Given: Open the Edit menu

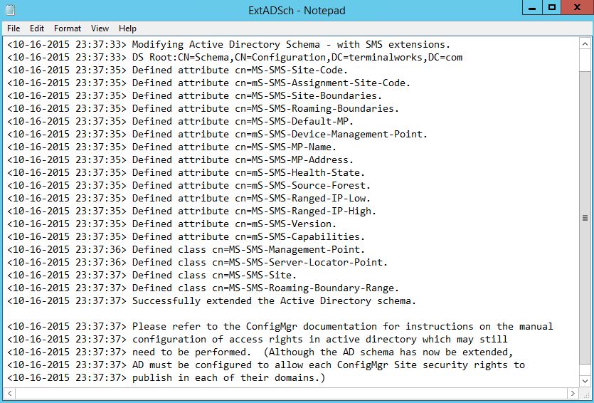Looking at the screenshot, I should pos(37,28).
